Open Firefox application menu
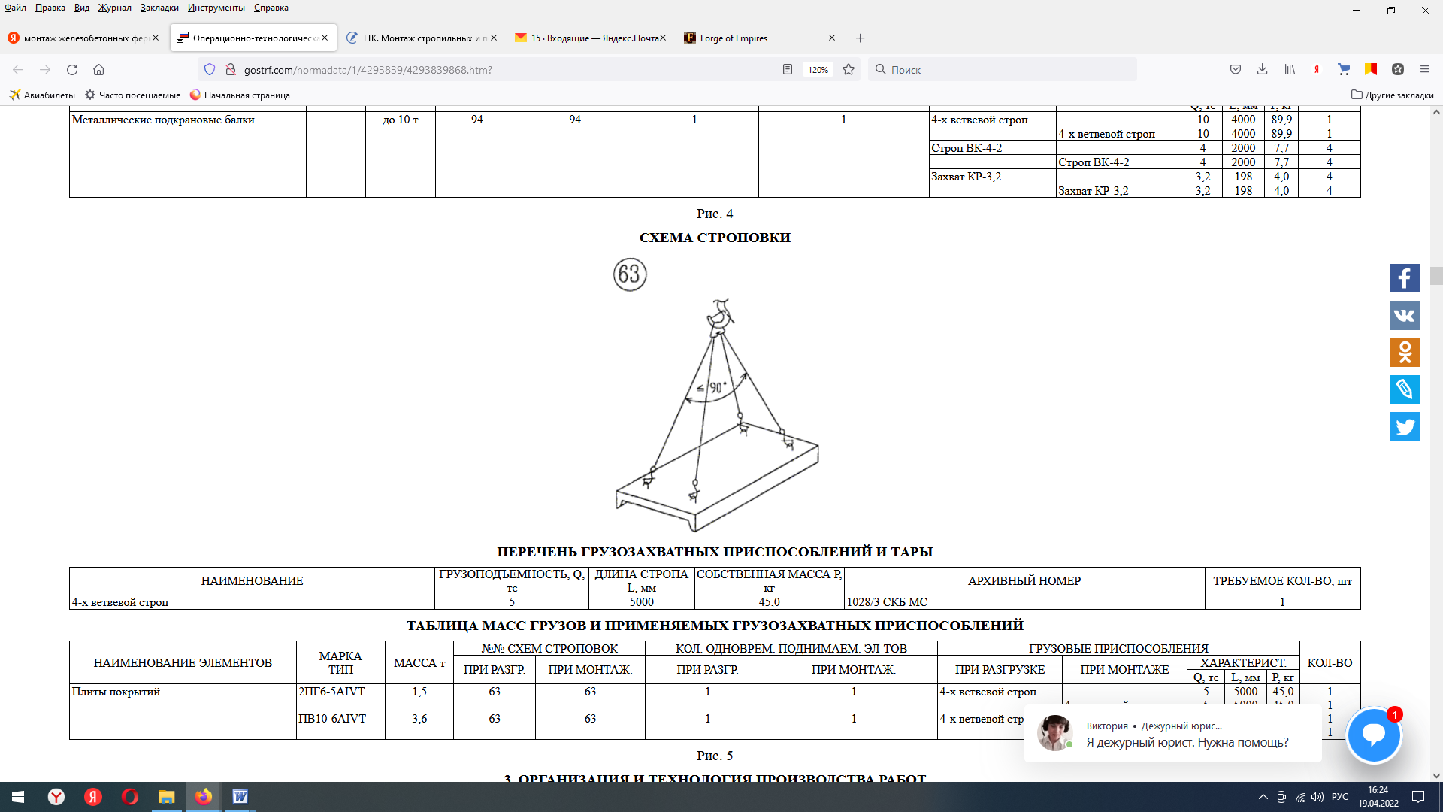The height and width of the screenshot is (812, 1443). [1425, 69]
